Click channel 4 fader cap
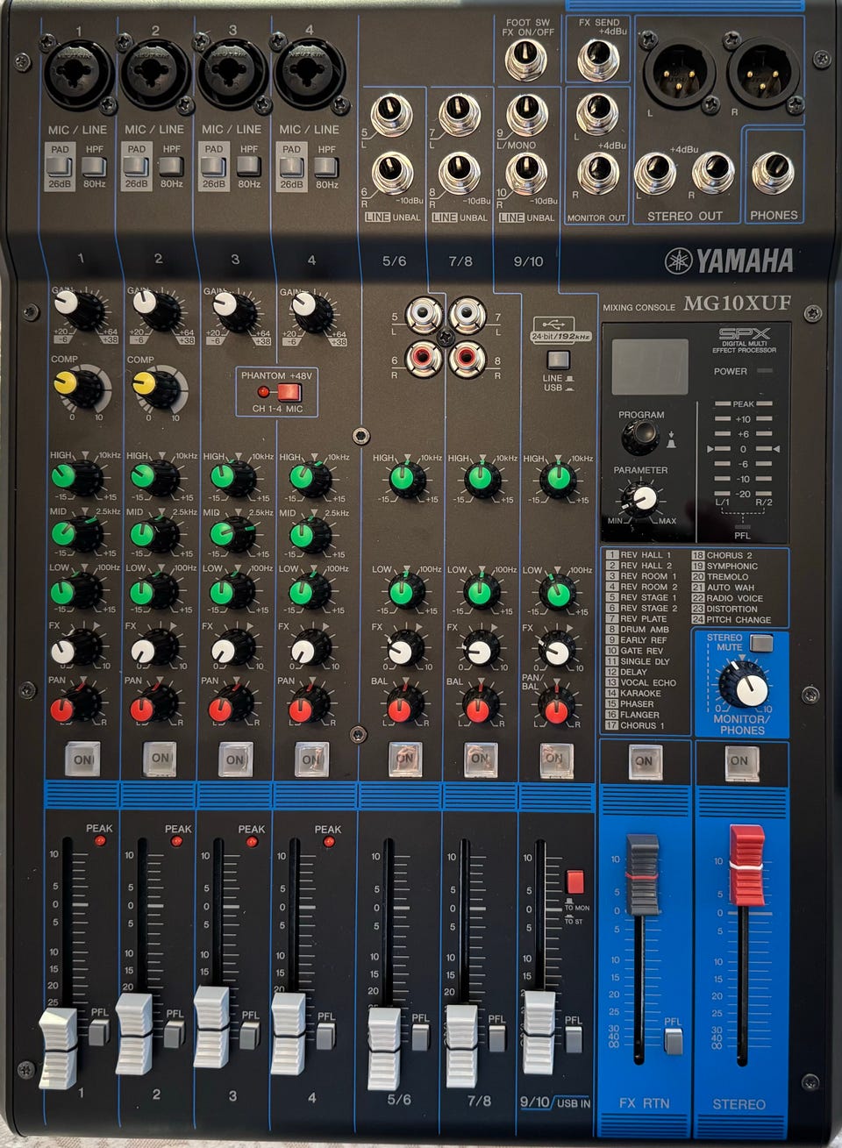Screen dimensions: 842x1148 click(x=289, y=1033)
